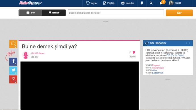The image size is (196, 110).
Task: Share on Google Plus
Action: coord(13,80)
